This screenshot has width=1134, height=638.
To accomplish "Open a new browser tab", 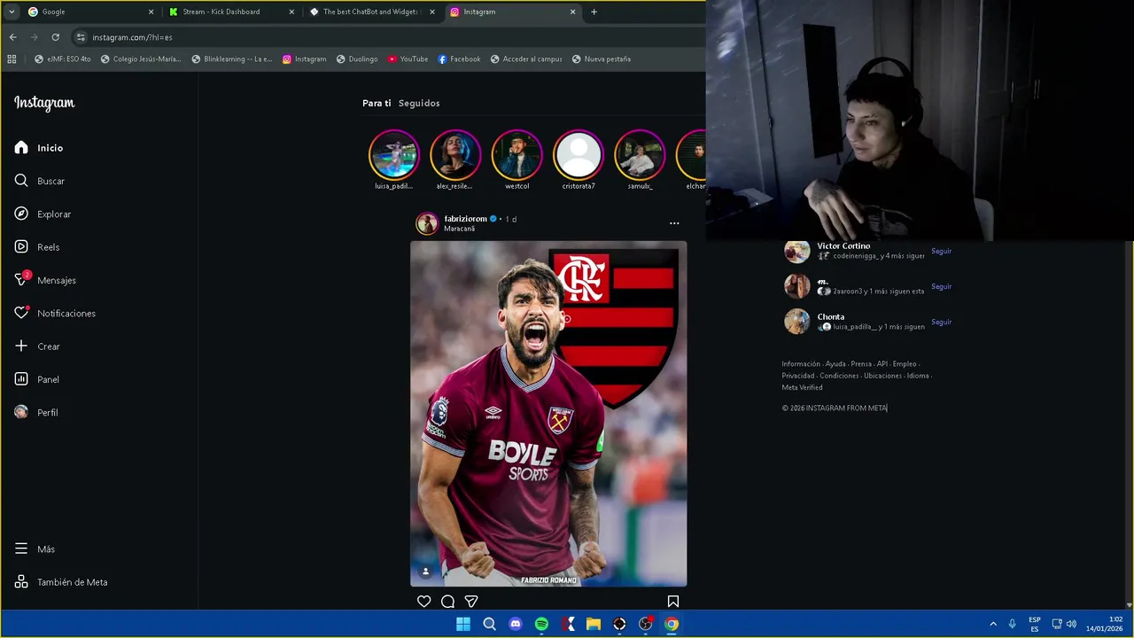I will click(x=594, y=12).
